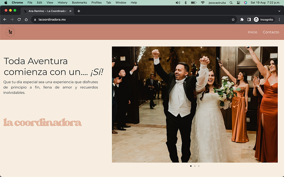
Task: Open the Window menu
Action: pos(121,2)
